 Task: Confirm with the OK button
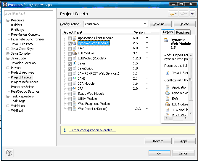pyautogui.click(x=159, y=153)
